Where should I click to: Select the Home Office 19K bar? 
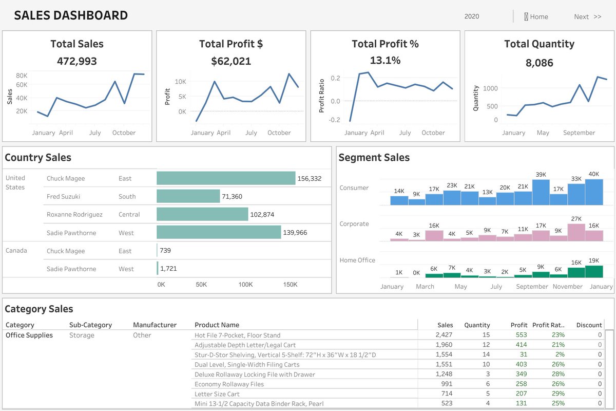point(594,271)
